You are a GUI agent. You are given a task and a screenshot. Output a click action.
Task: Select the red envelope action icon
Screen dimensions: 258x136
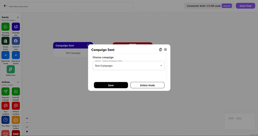pyautogui.click(x=5, y=133)
